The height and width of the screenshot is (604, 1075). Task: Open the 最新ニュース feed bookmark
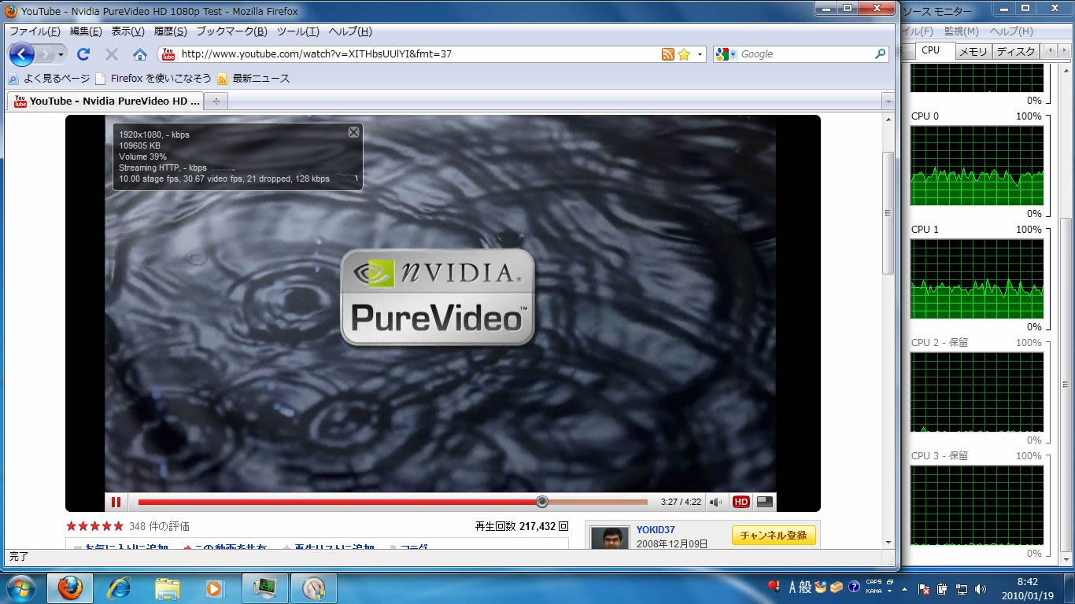click(x=253, y=79)
